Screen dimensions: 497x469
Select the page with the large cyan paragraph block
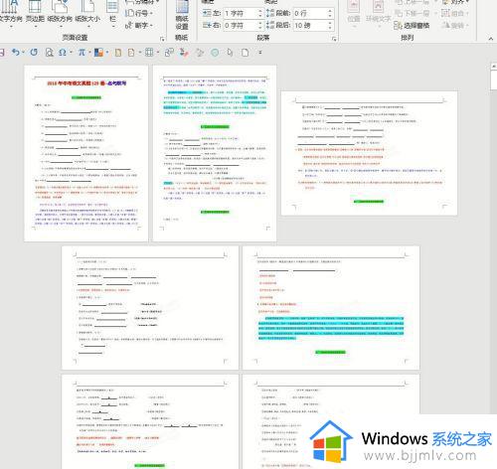331,308
